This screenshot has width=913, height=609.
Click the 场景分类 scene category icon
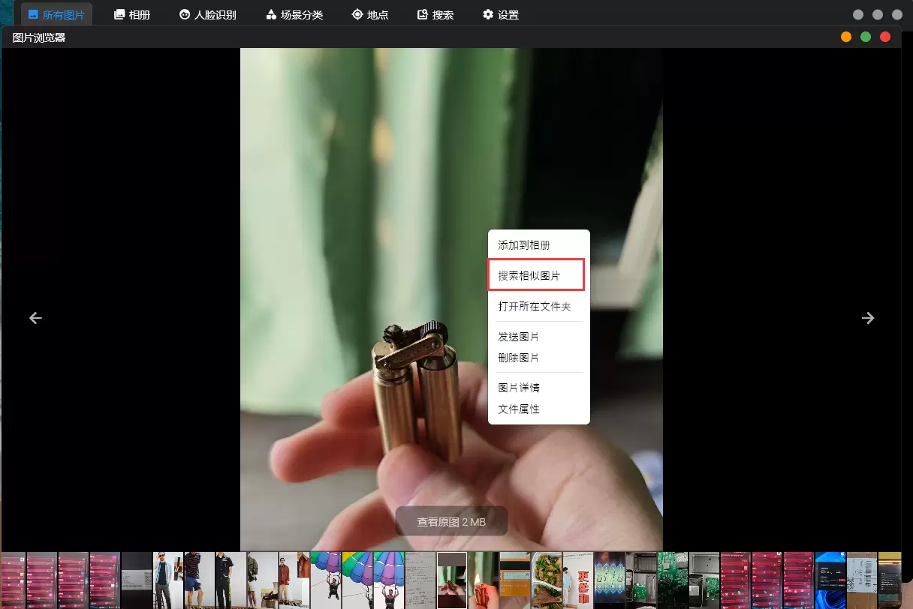pos(271,14)
